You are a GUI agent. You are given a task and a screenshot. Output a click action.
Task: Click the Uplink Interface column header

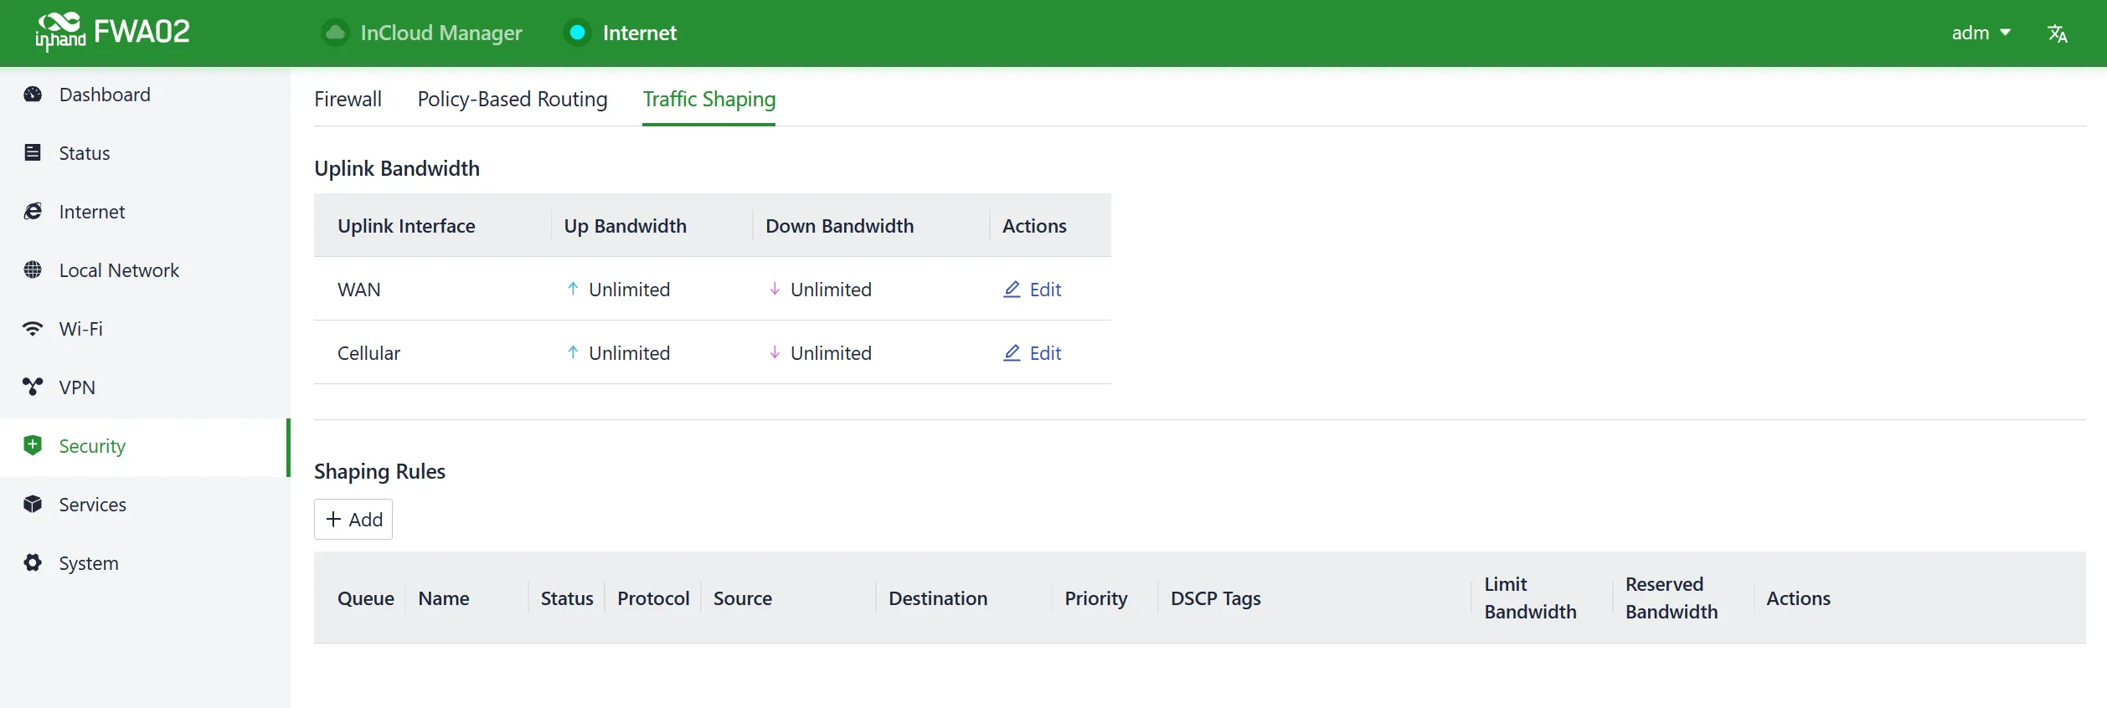[x=406, y=226]
